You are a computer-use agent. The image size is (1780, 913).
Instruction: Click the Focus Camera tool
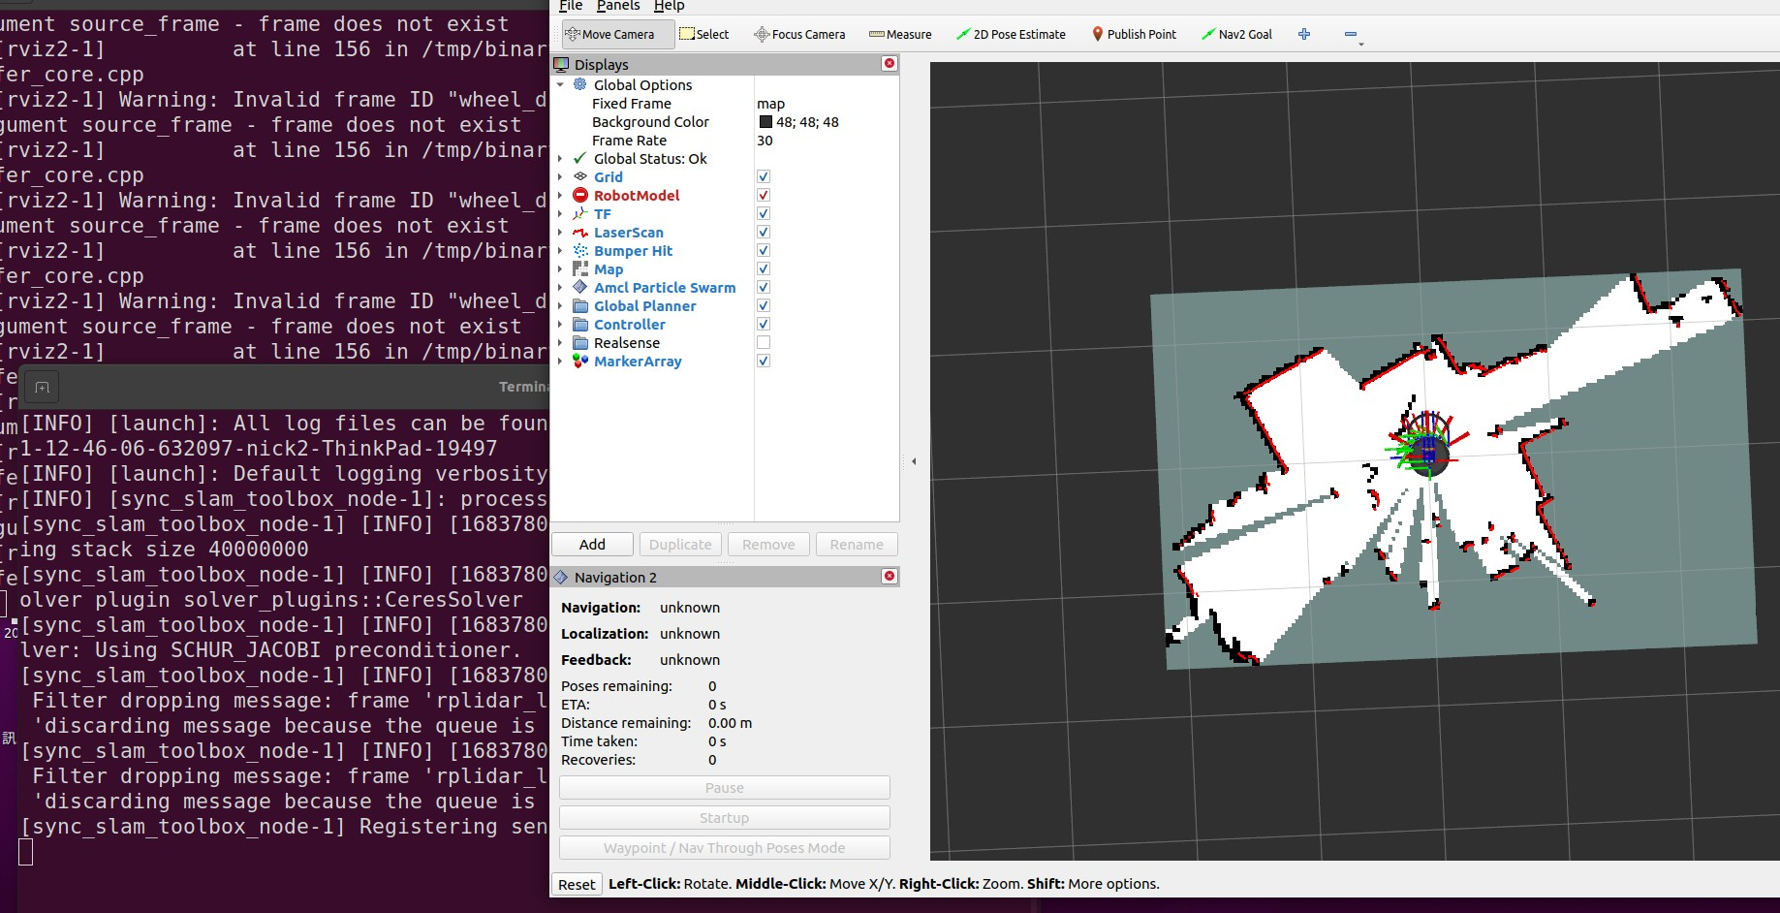798,34
